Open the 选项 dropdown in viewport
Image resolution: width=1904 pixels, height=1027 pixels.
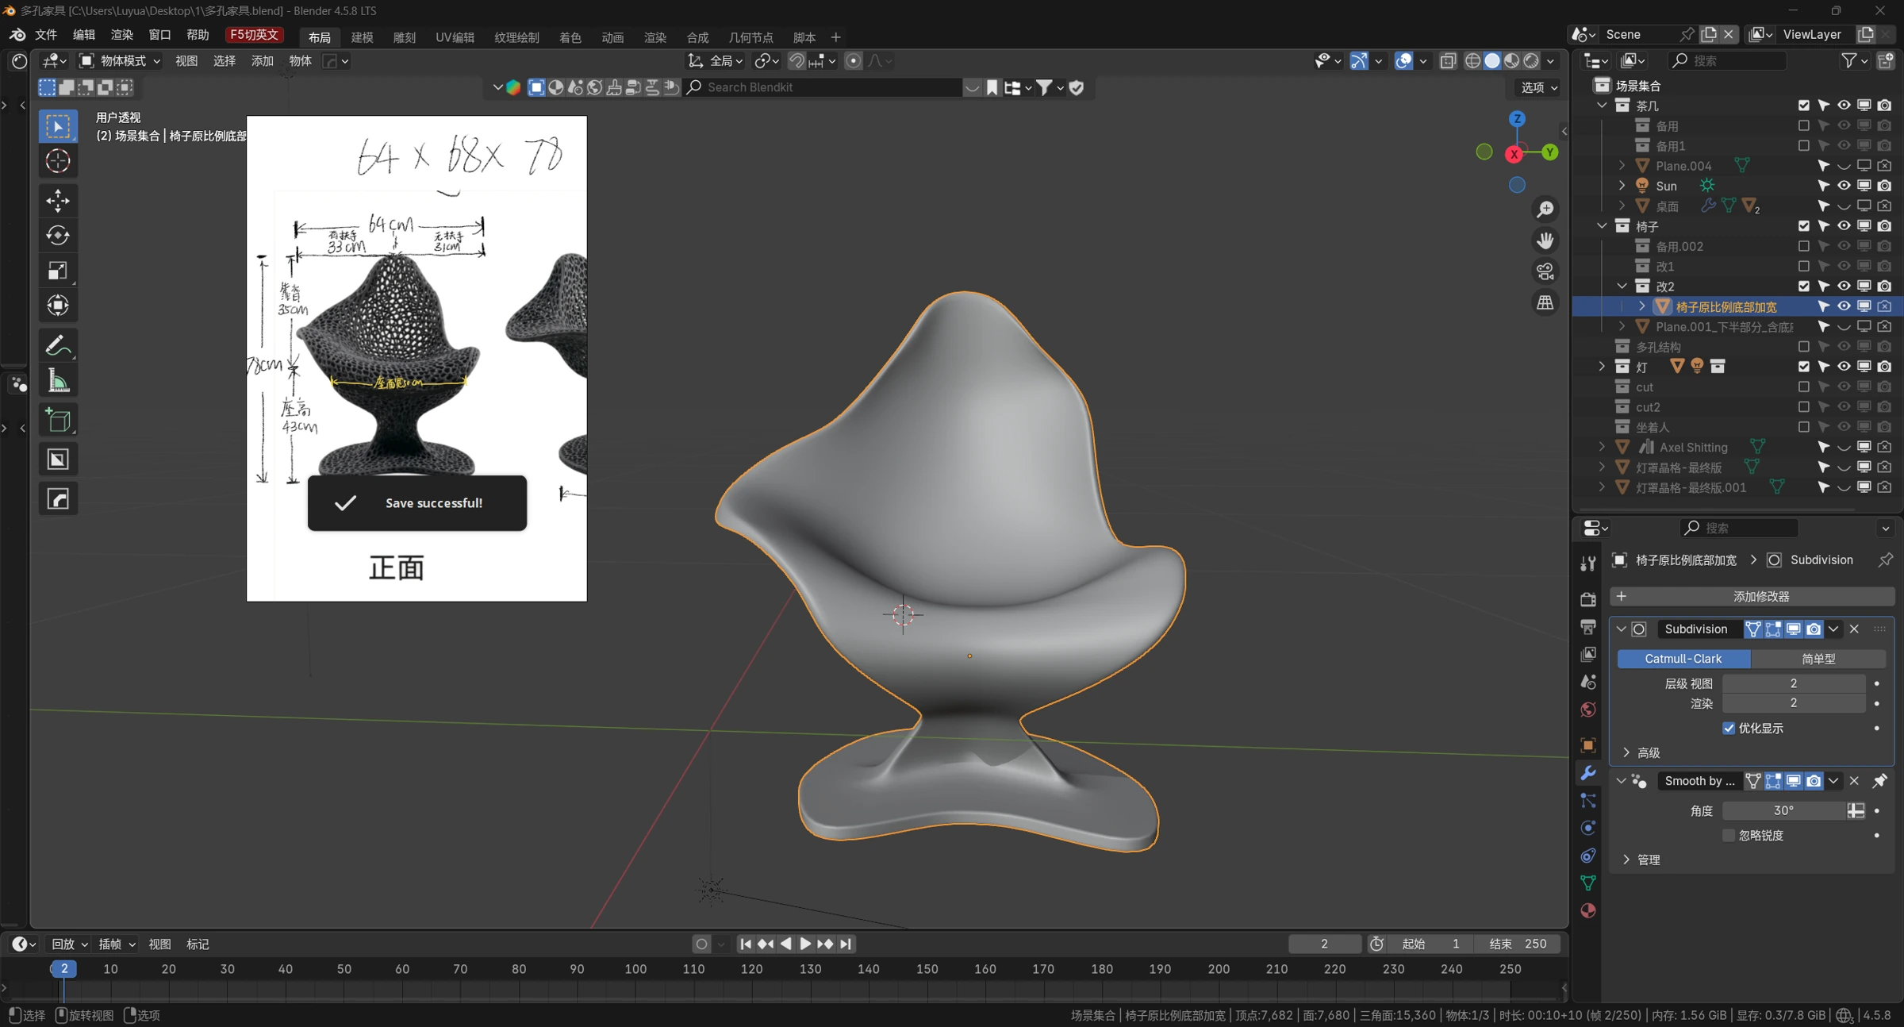point(1538,87)
